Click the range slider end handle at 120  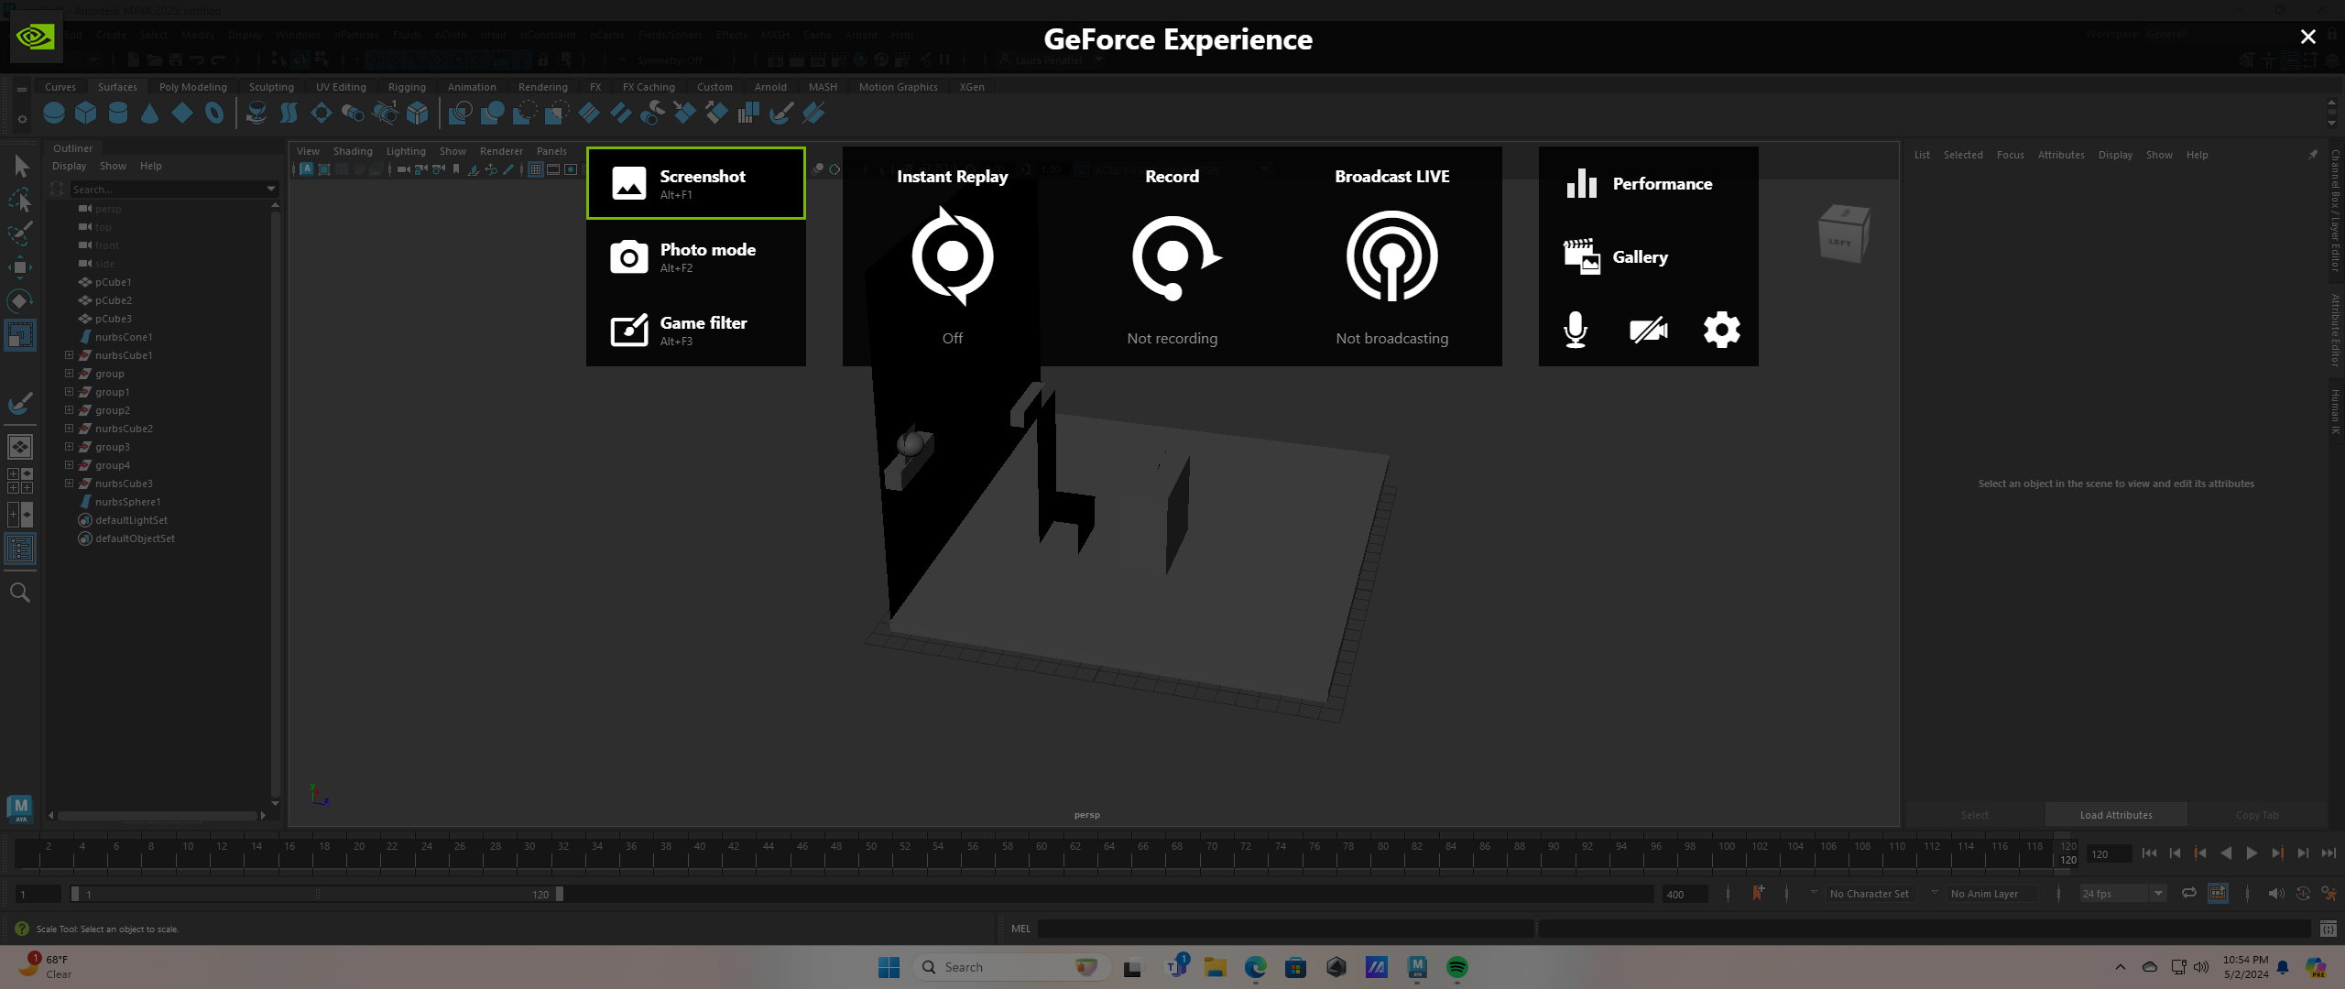tap(560, 894)
